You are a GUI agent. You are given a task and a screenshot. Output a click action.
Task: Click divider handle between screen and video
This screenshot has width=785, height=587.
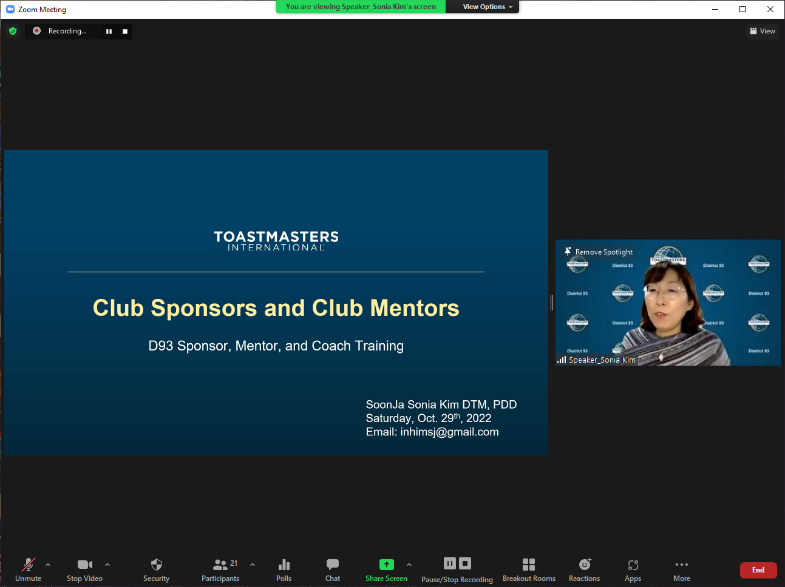coord(552,303)
